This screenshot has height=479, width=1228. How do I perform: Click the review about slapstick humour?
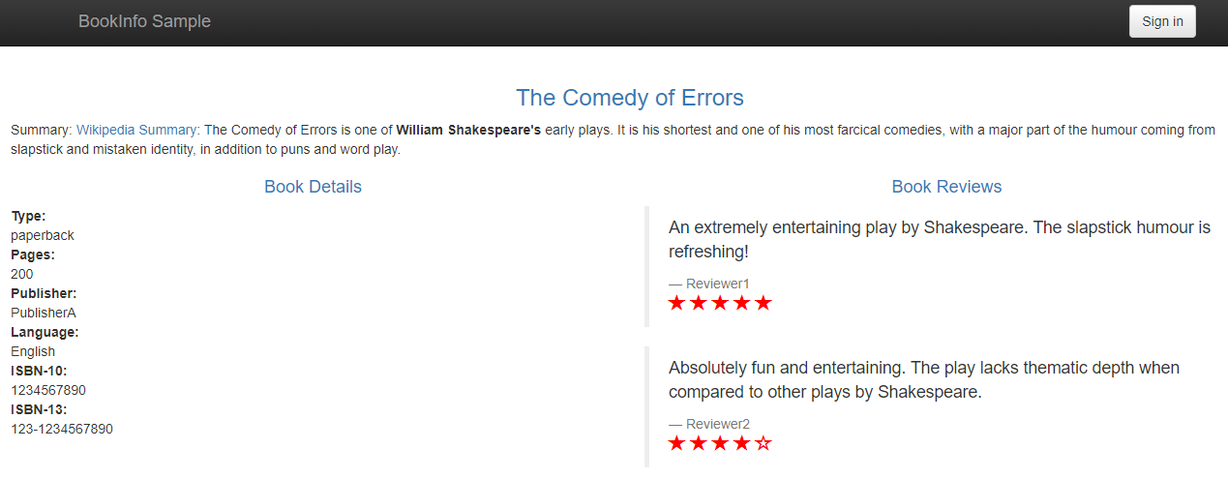tap(939, 240)
